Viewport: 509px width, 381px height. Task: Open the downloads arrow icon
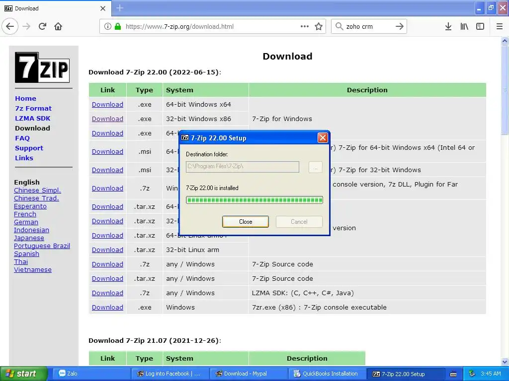pos(448,26)
